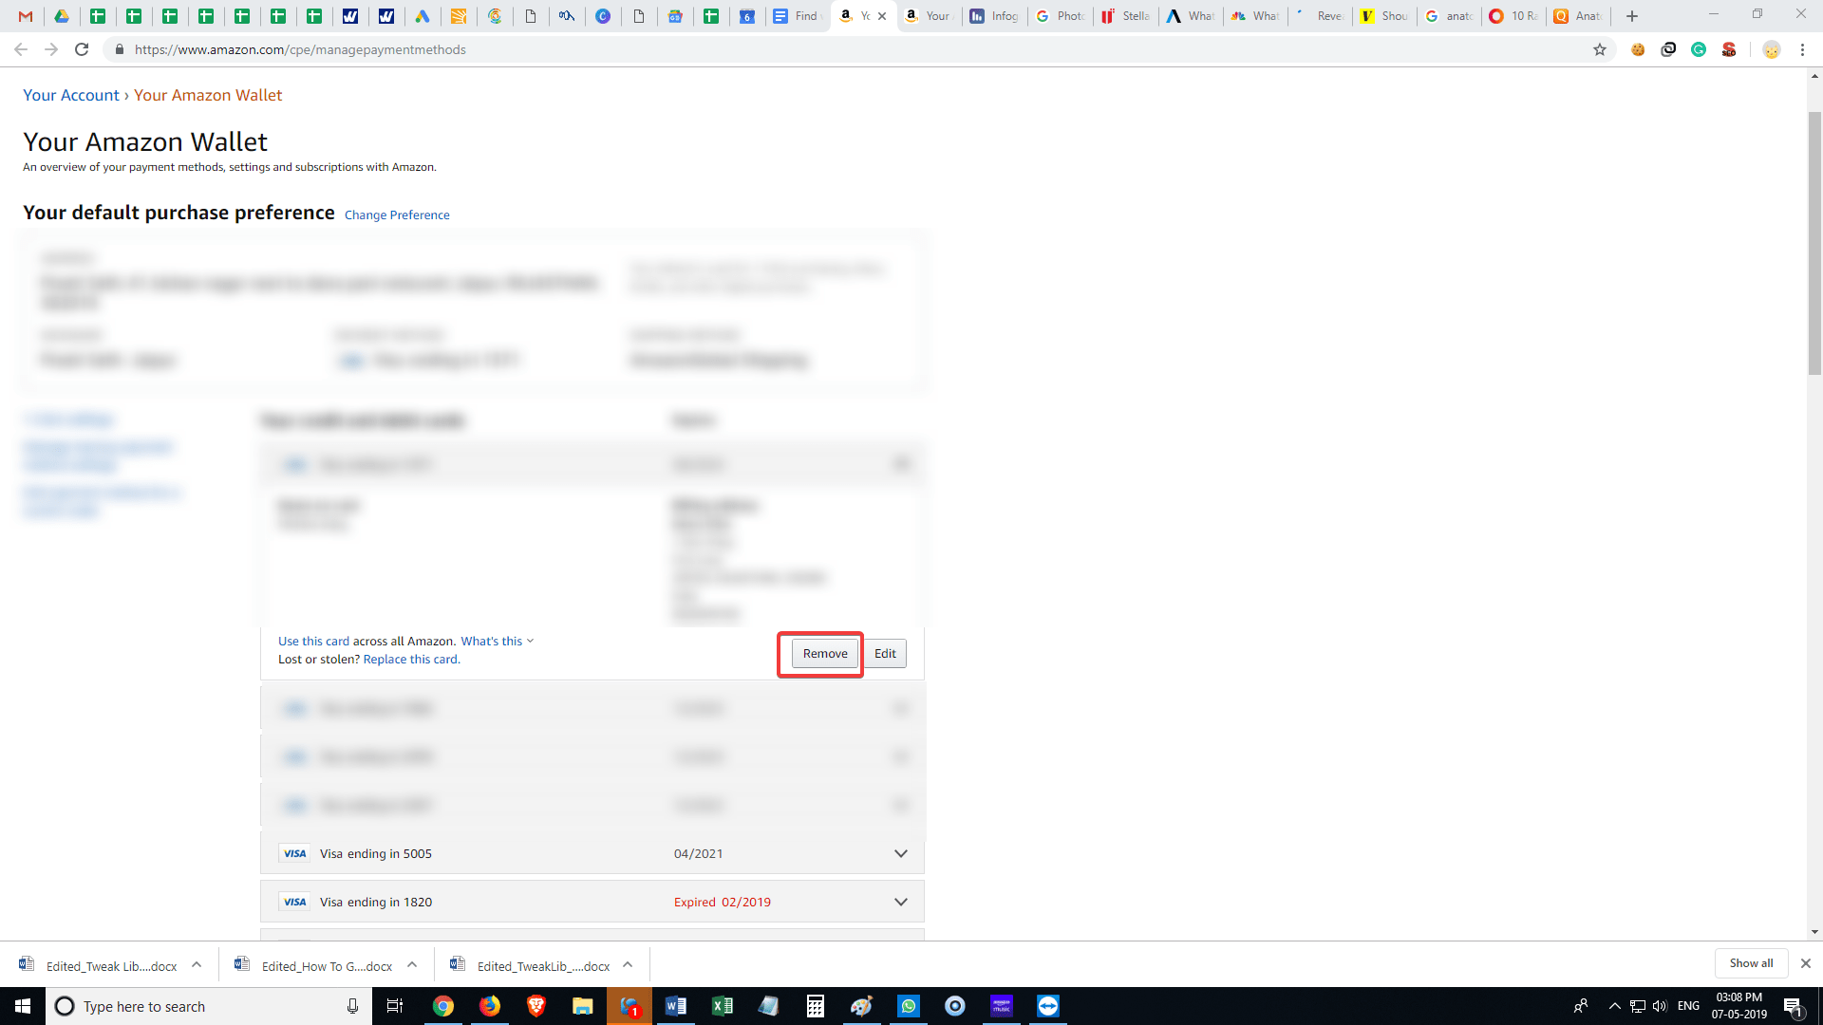The height and width of the screenshot is (1025, 1823).
Task: Click the address bar URL
Action: tap(300, 49)
